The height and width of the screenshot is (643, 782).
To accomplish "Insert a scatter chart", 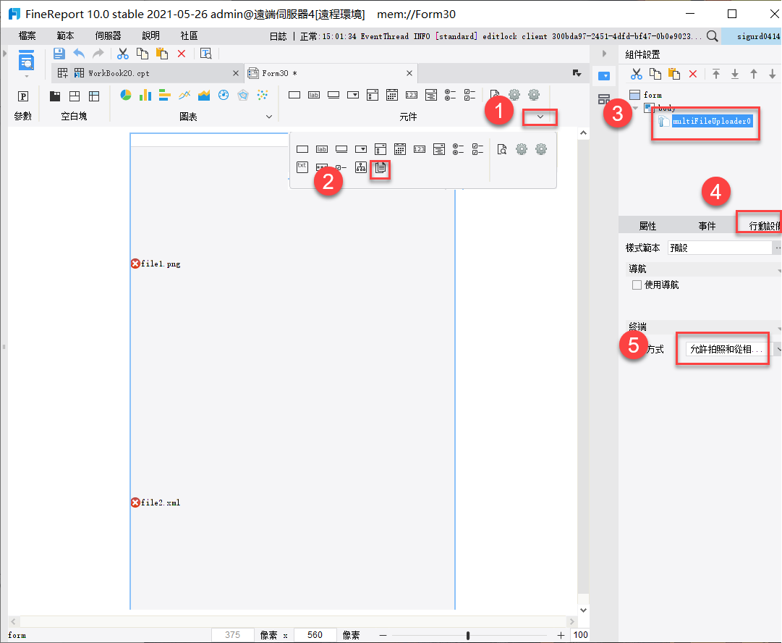I will (263, 95).
